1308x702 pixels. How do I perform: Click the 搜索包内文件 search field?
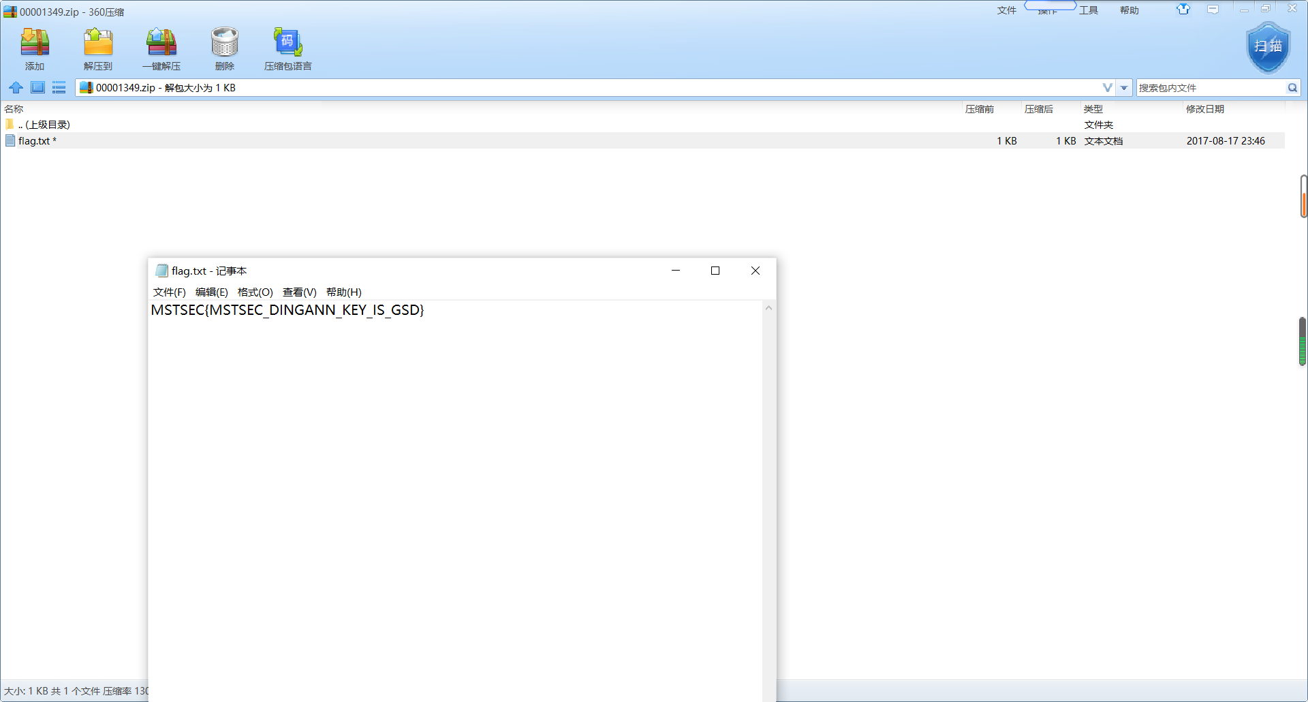(1210, 88)
